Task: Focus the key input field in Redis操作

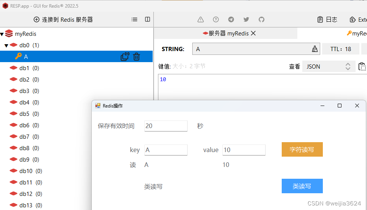Action: pos(166,150)
